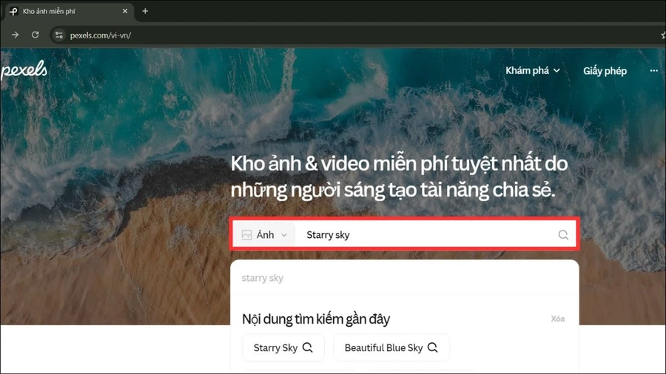Screen dimensions: 666x374
Task: Click the Pexels logo
Action: (24, 70)
